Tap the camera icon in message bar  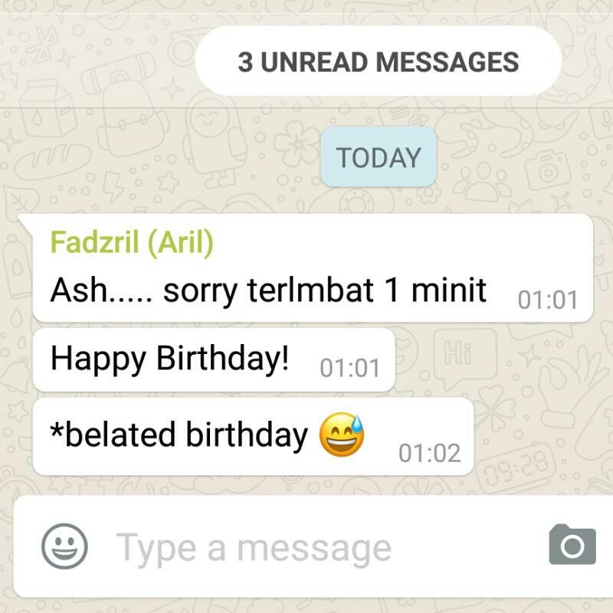pyautogui.click(x=572, y=544)
